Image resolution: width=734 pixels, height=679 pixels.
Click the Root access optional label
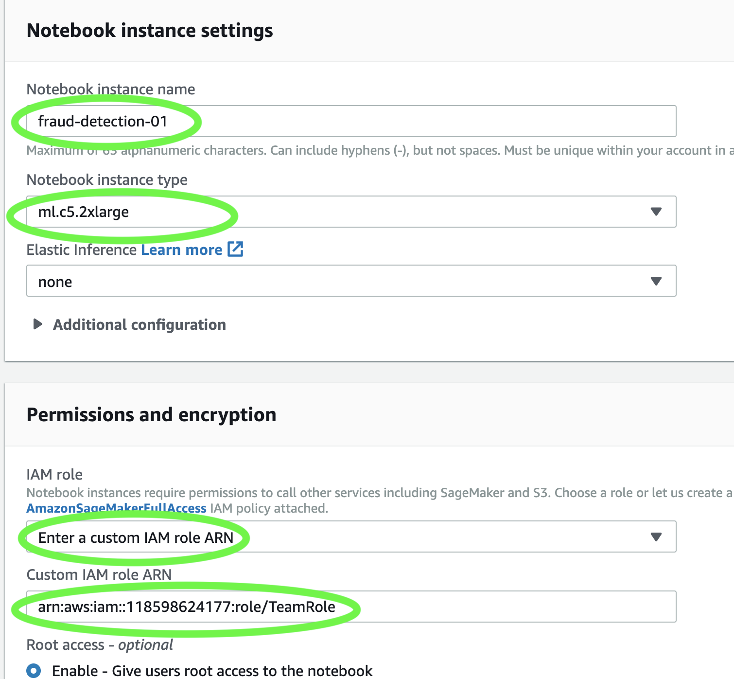point(100,645)
